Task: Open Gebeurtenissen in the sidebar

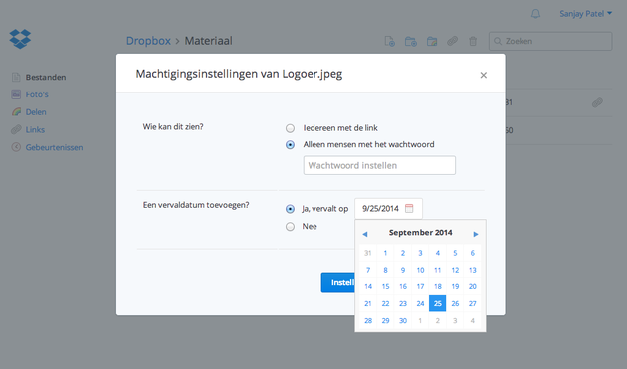Action: click(54, 147)
